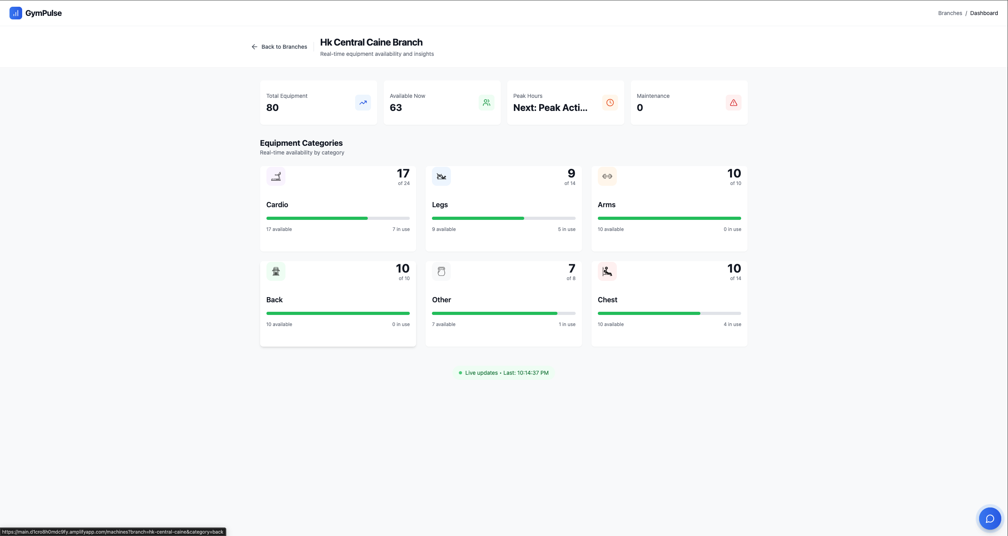Click the Legs category icon
The width and height of the screenshot is (1008, 536).
pyautogui.click(x=441, y=176)
